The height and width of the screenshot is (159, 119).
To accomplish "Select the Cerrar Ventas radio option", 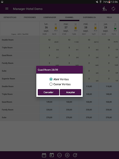I will [x=60, y=84].
